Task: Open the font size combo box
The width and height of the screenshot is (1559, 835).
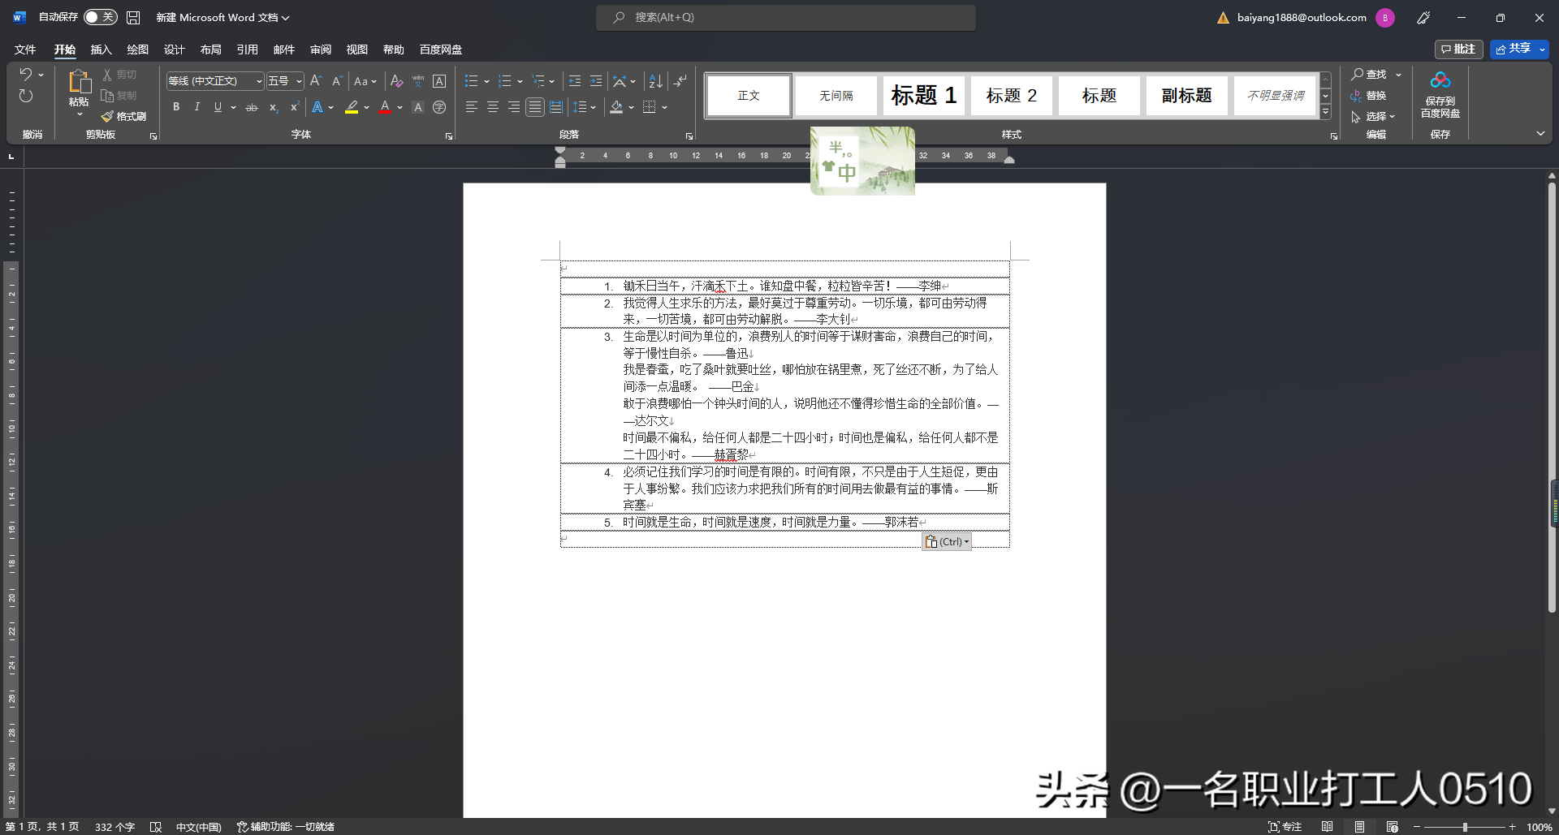Action: coord(285,81)
